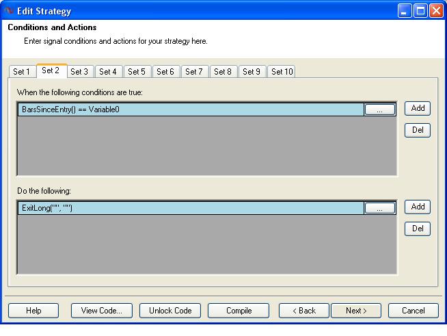Add a new condition
This screenshot has width=447, height=336.
418,109
